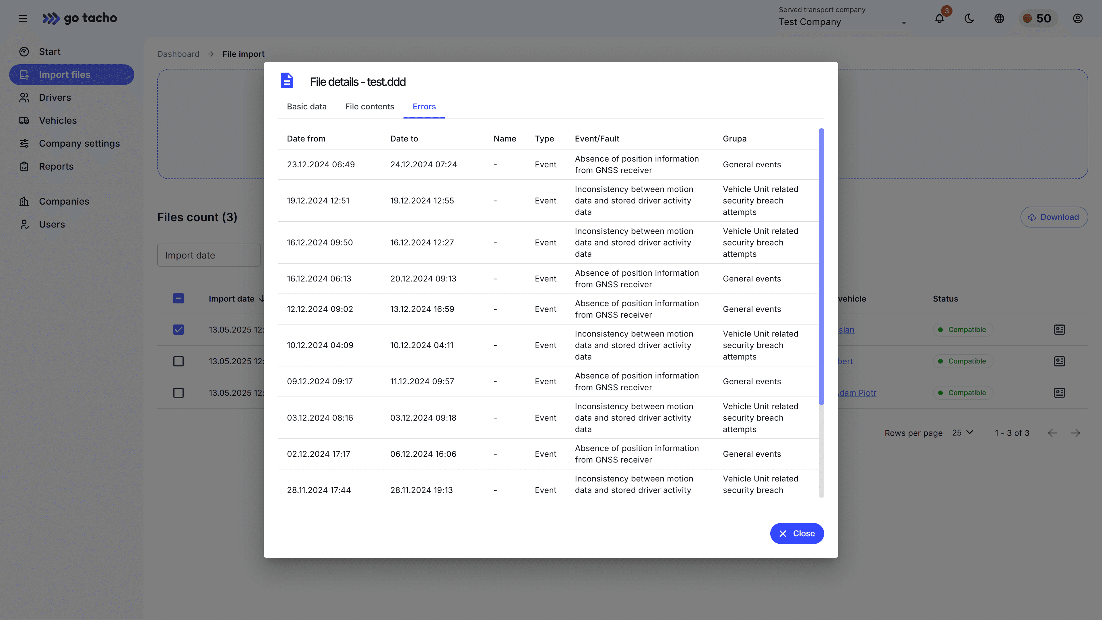Viewport: 1102px width, 620px height.
Task: Open the hamburger menu icon
Action: pos(23,18)
